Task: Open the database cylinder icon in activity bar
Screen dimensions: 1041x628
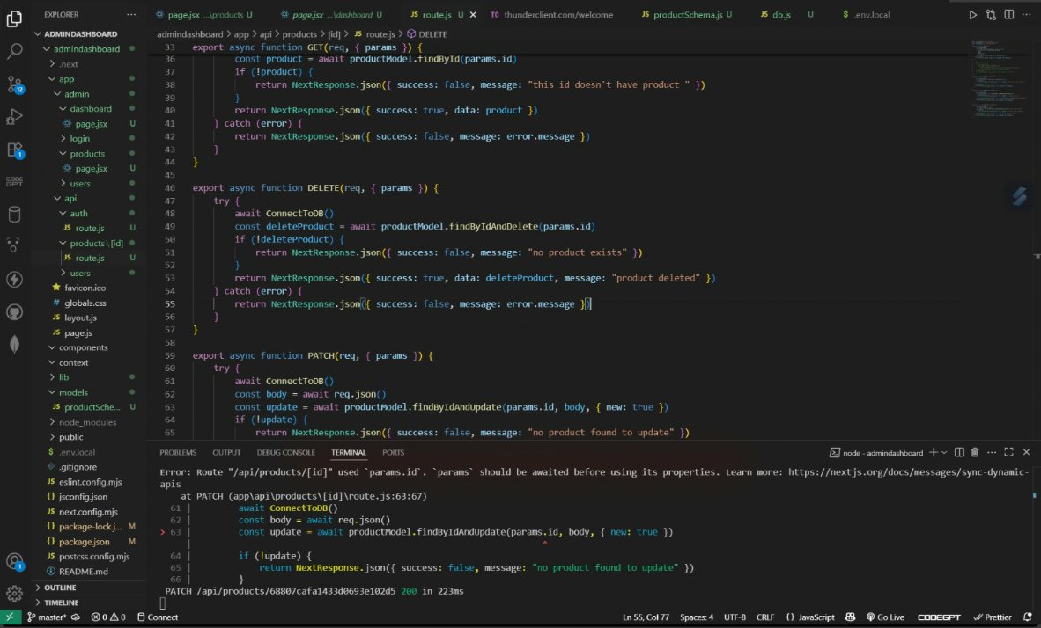Action: [14, 215]
